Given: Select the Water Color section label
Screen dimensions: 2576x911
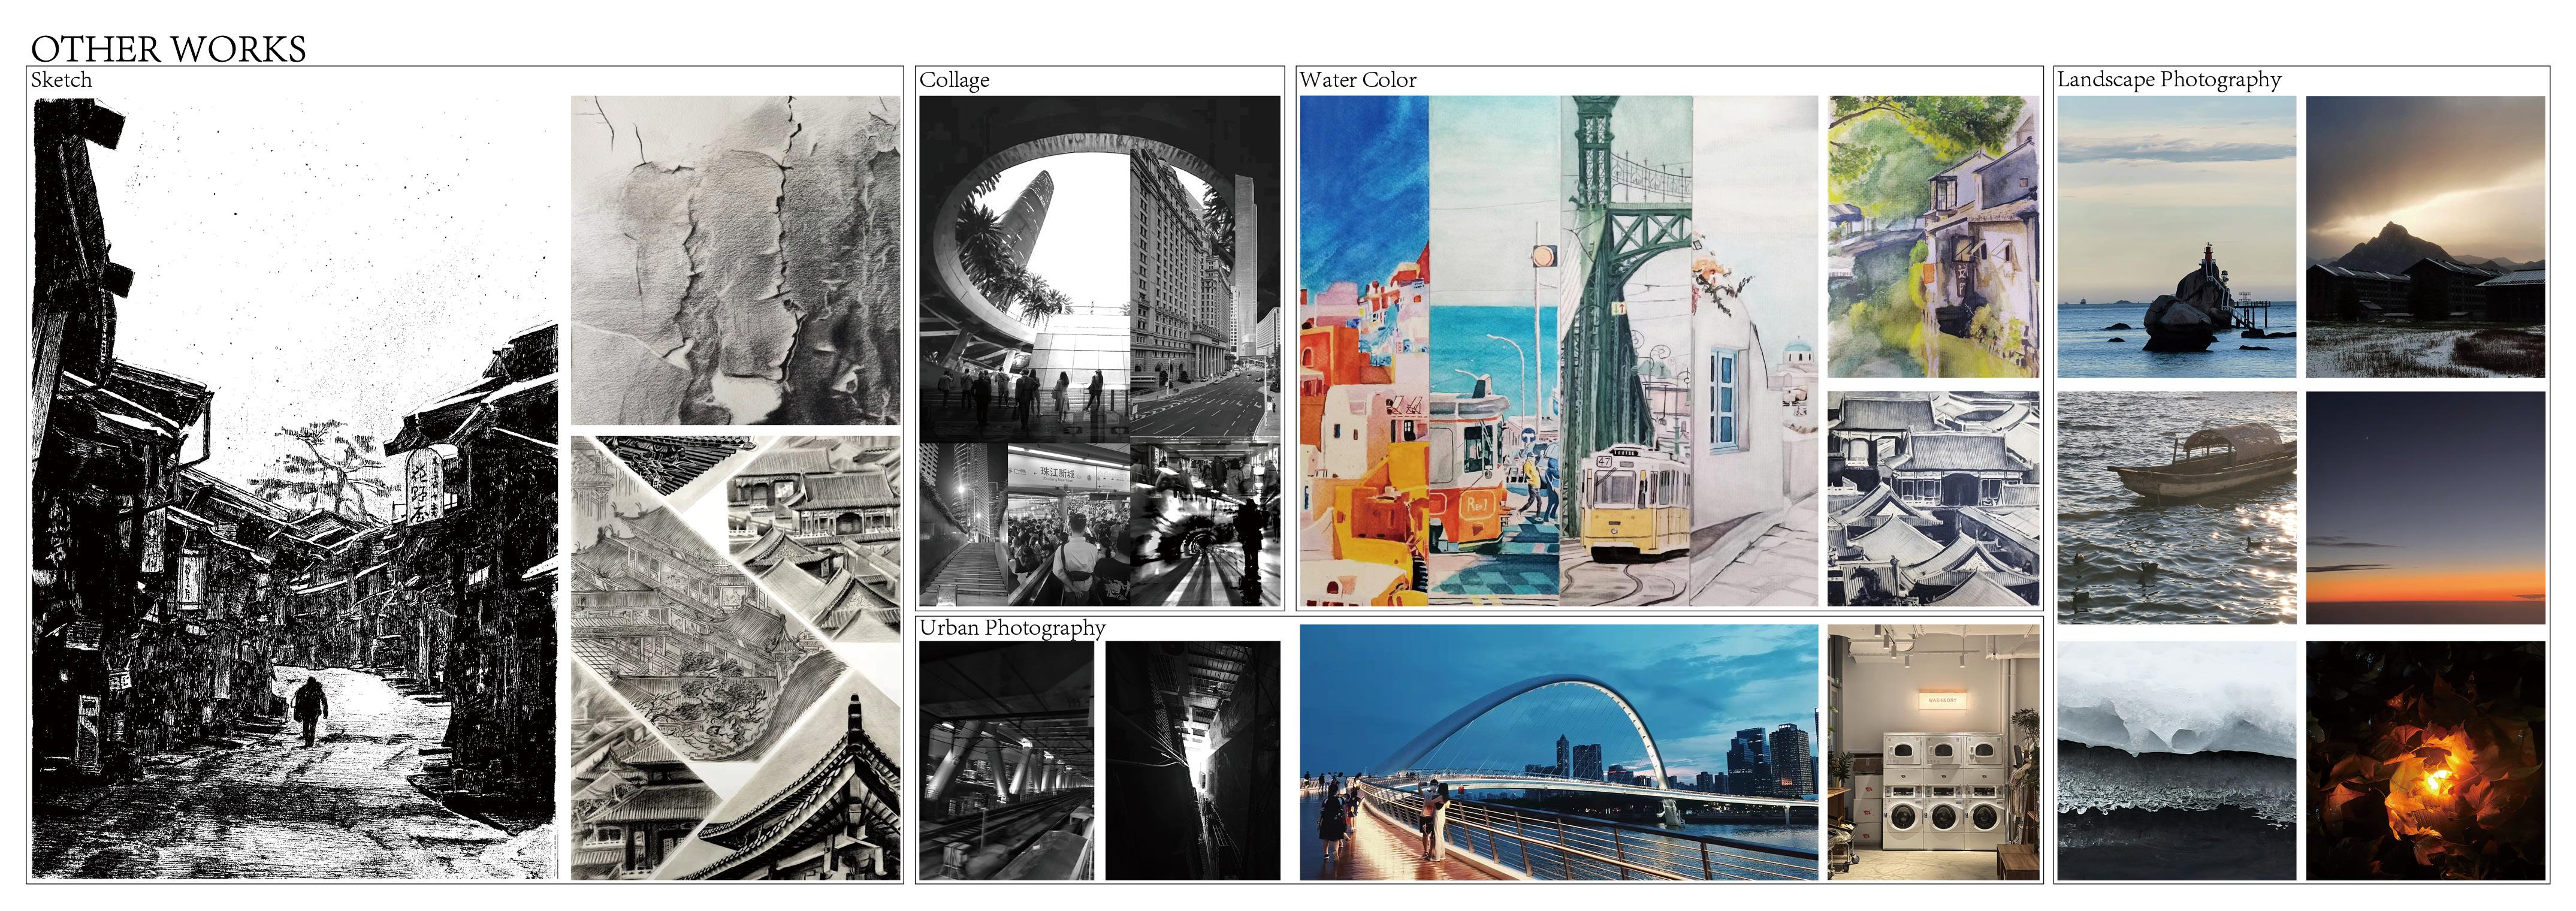Looking at the screenshot, I should tap(1357, 80).
